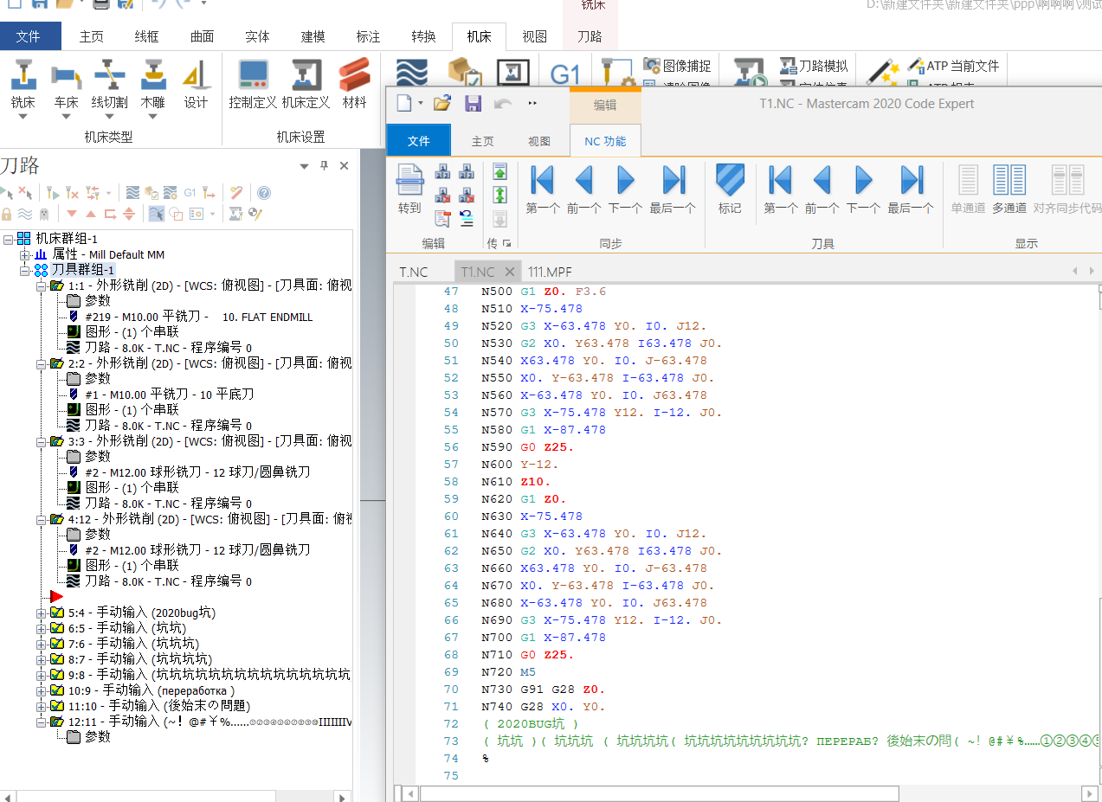Open the 传 group dialog launcher

506,244
